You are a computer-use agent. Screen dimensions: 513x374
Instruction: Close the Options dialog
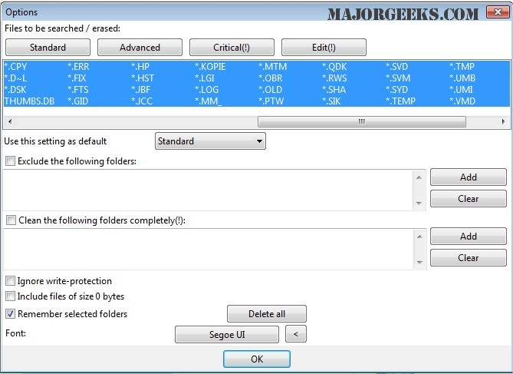(x=498, y=12)
